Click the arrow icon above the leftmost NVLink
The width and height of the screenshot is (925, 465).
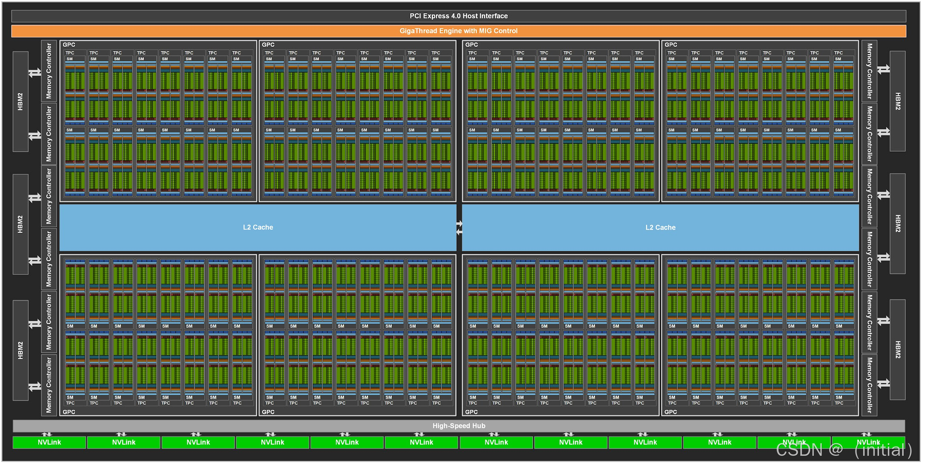(47, 434)
